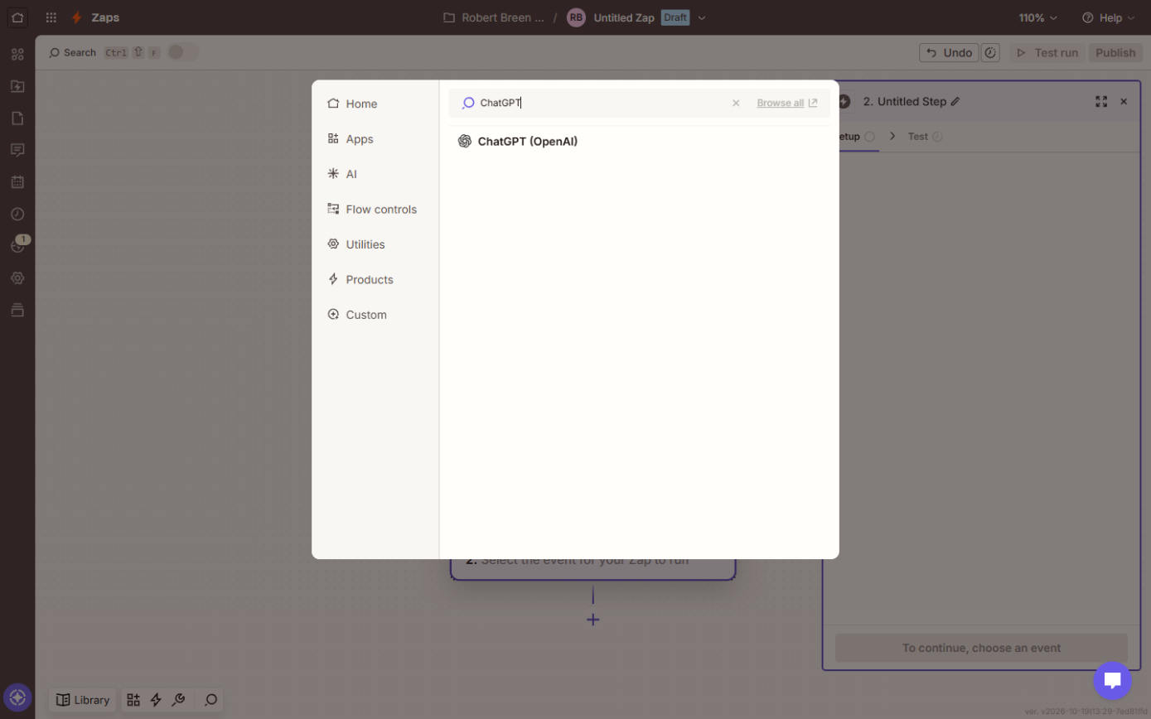The image size is (1151, 719).
Task: Open the stacked layers icon in sidebar
Action: 17,310
